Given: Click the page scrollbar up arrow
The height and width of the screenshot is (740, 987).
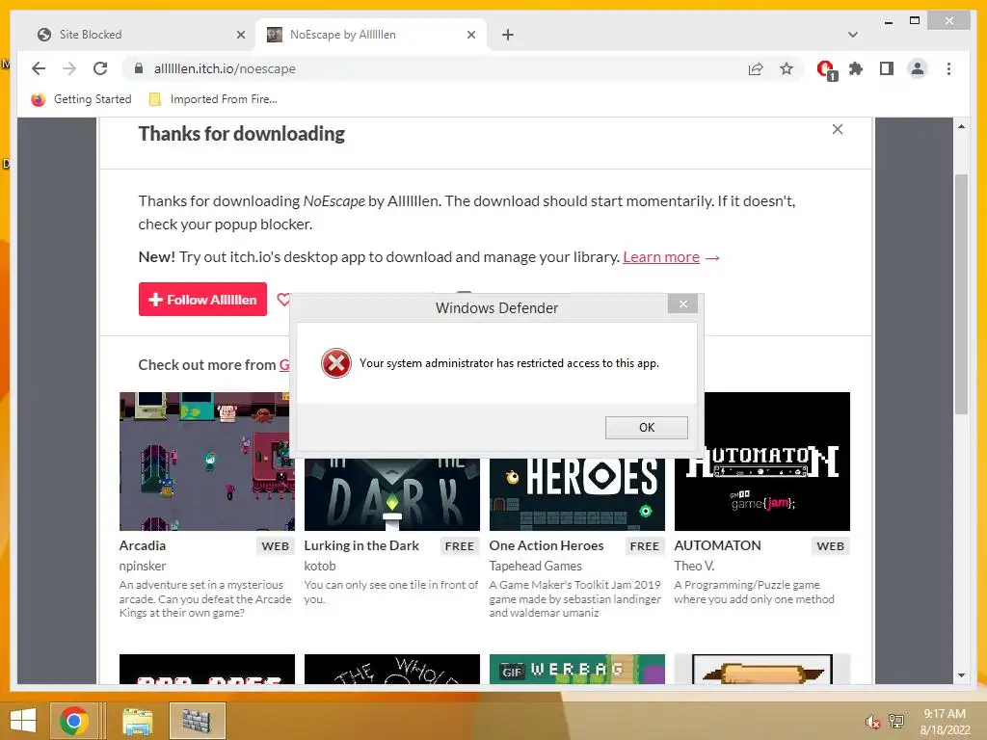Looking at the screenshot, I should tap(961, 126).
